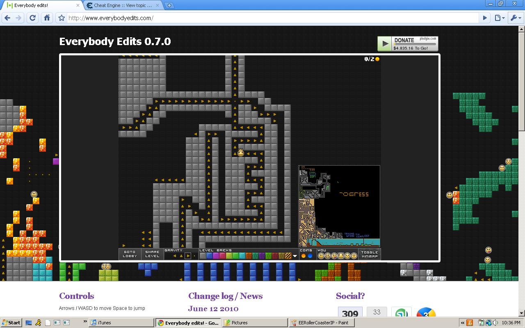Screen dimensions: 525x328
Task: Go forward in the browser
Action: 18,18
